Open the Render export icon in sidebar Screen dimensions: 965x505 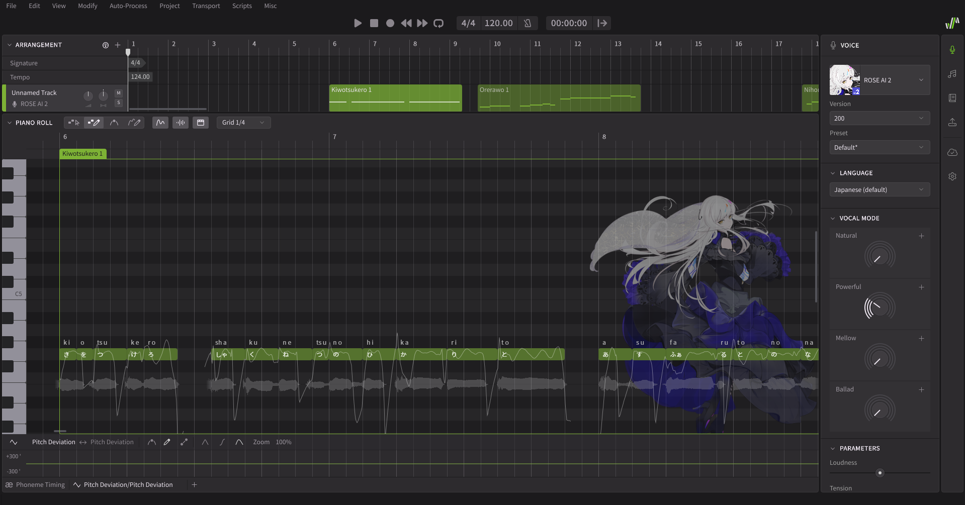(952, 122)
